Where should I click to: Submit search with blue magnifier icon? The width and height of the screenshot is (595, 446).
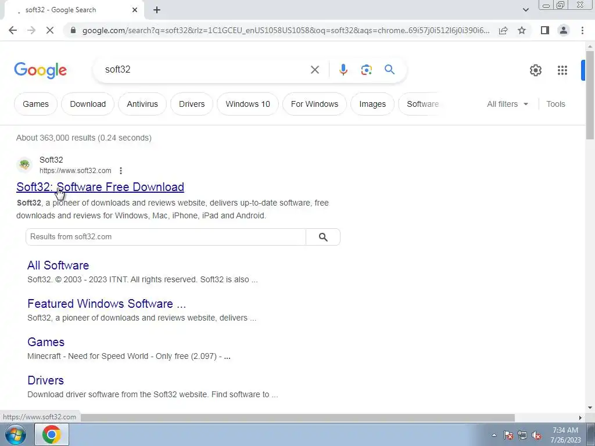389,70
